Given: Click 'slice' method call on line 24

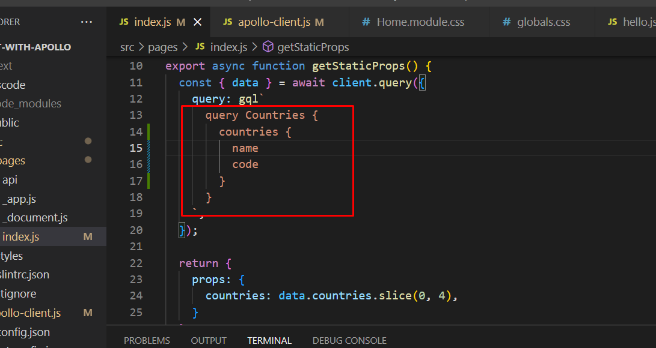Looking at the screenshot, I should pyautogui.click(x=395, y=296).
